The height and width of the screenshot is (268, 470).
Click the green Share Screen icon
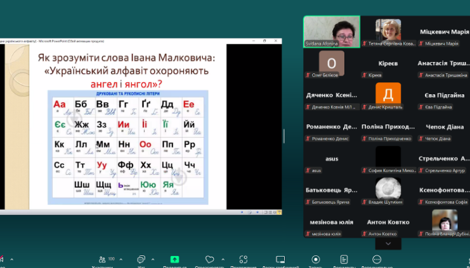point(174,259)
